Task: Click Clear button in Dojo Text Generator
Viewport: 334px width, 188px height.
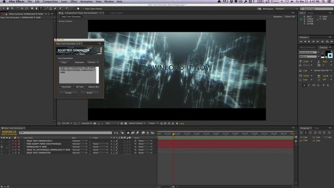Action: coord(64,62)
